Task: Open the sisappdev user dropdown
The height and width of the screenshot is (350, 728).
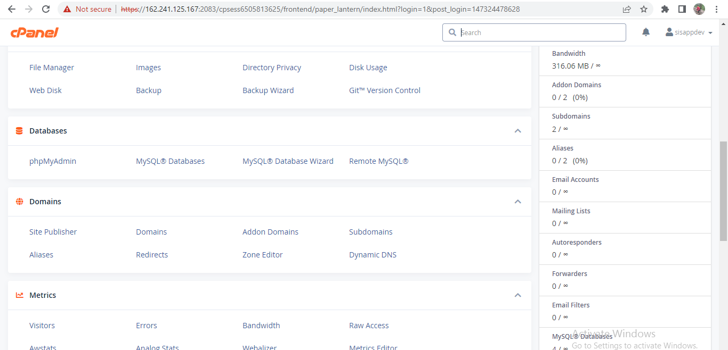Action: (689, 32)
